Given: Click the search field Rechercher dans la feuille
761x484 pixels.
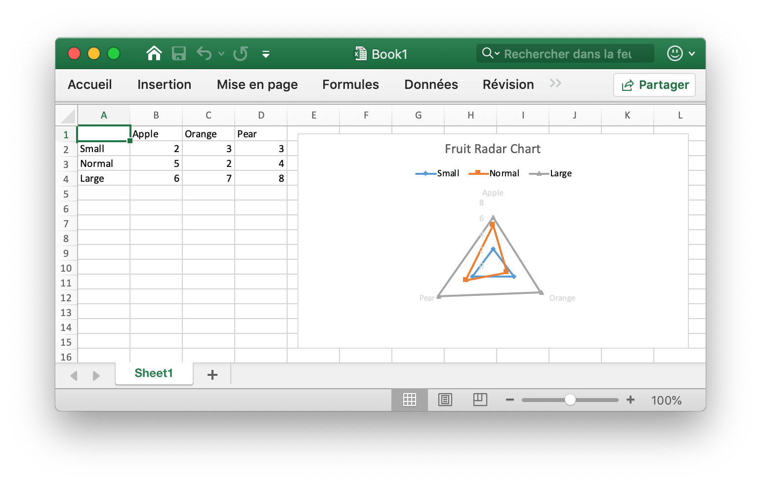Looking at the screenshot, I should tap(567, 54).
